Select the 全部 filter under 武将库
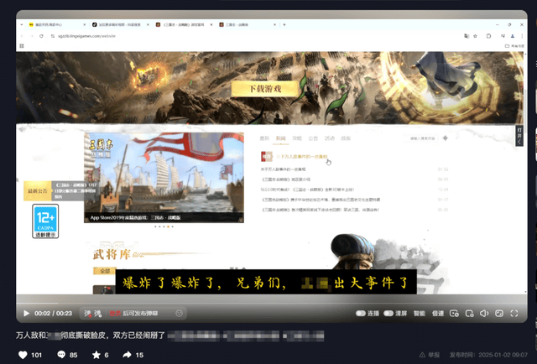This screenshot has height=364, width=537. tap(104, 271)
